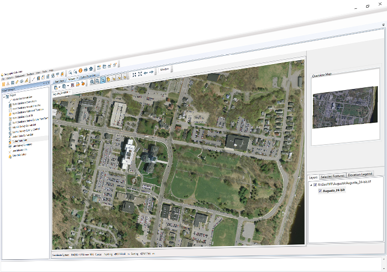Toggle the Augusta_24-bit.tif file checkbox

pos(315,185)
